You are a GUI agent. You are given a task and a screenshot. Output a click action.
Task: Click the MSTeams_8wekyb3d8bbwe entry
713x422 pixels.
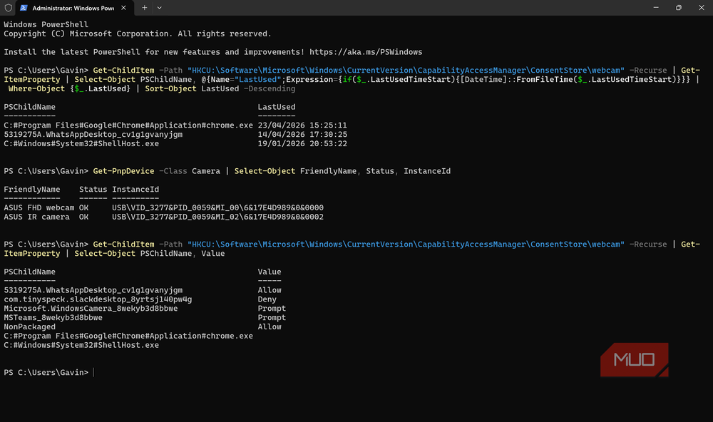(x=53, y=317)
